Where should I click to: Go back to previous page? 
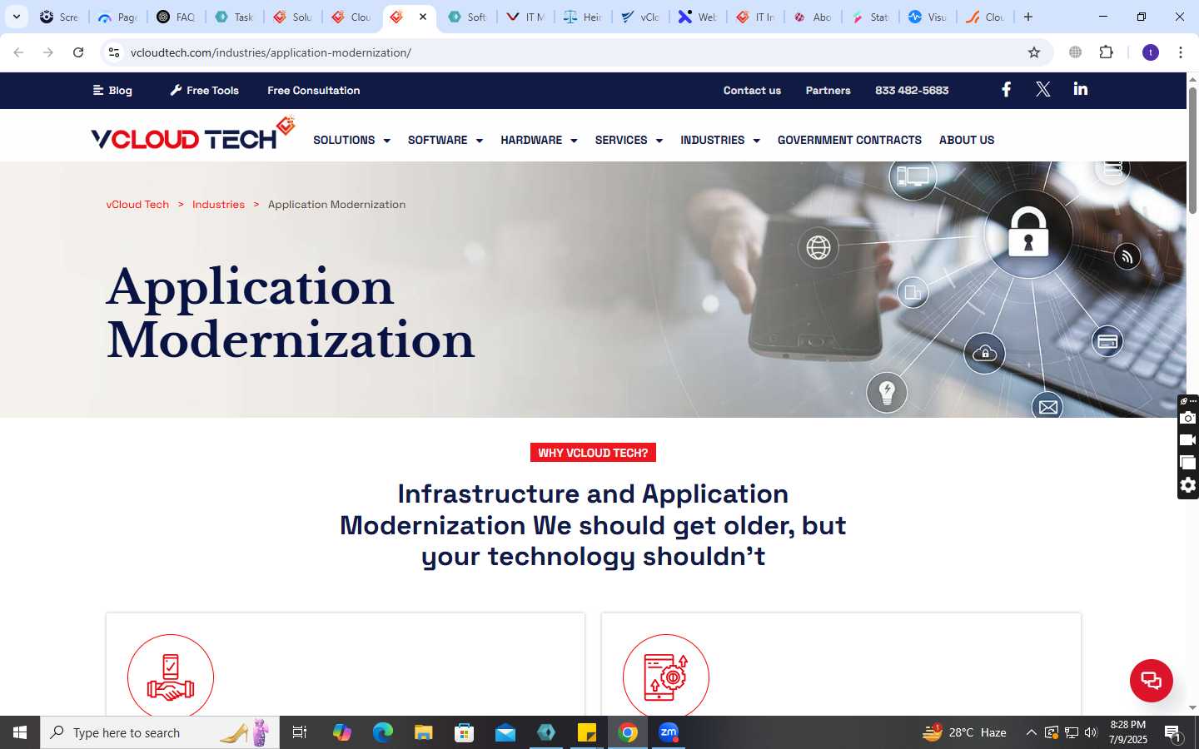pos(18,52)
